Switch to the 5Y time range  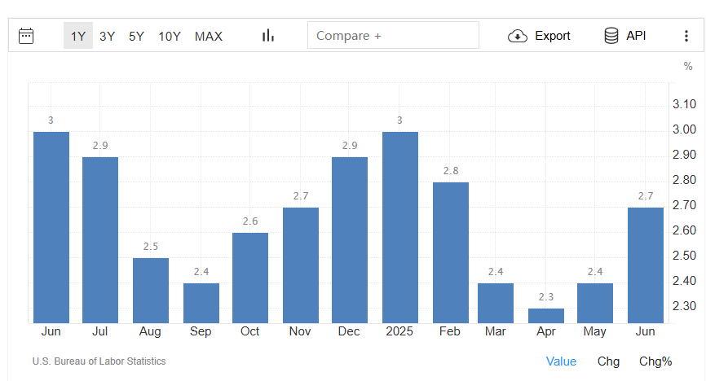[x=136, y=36]
